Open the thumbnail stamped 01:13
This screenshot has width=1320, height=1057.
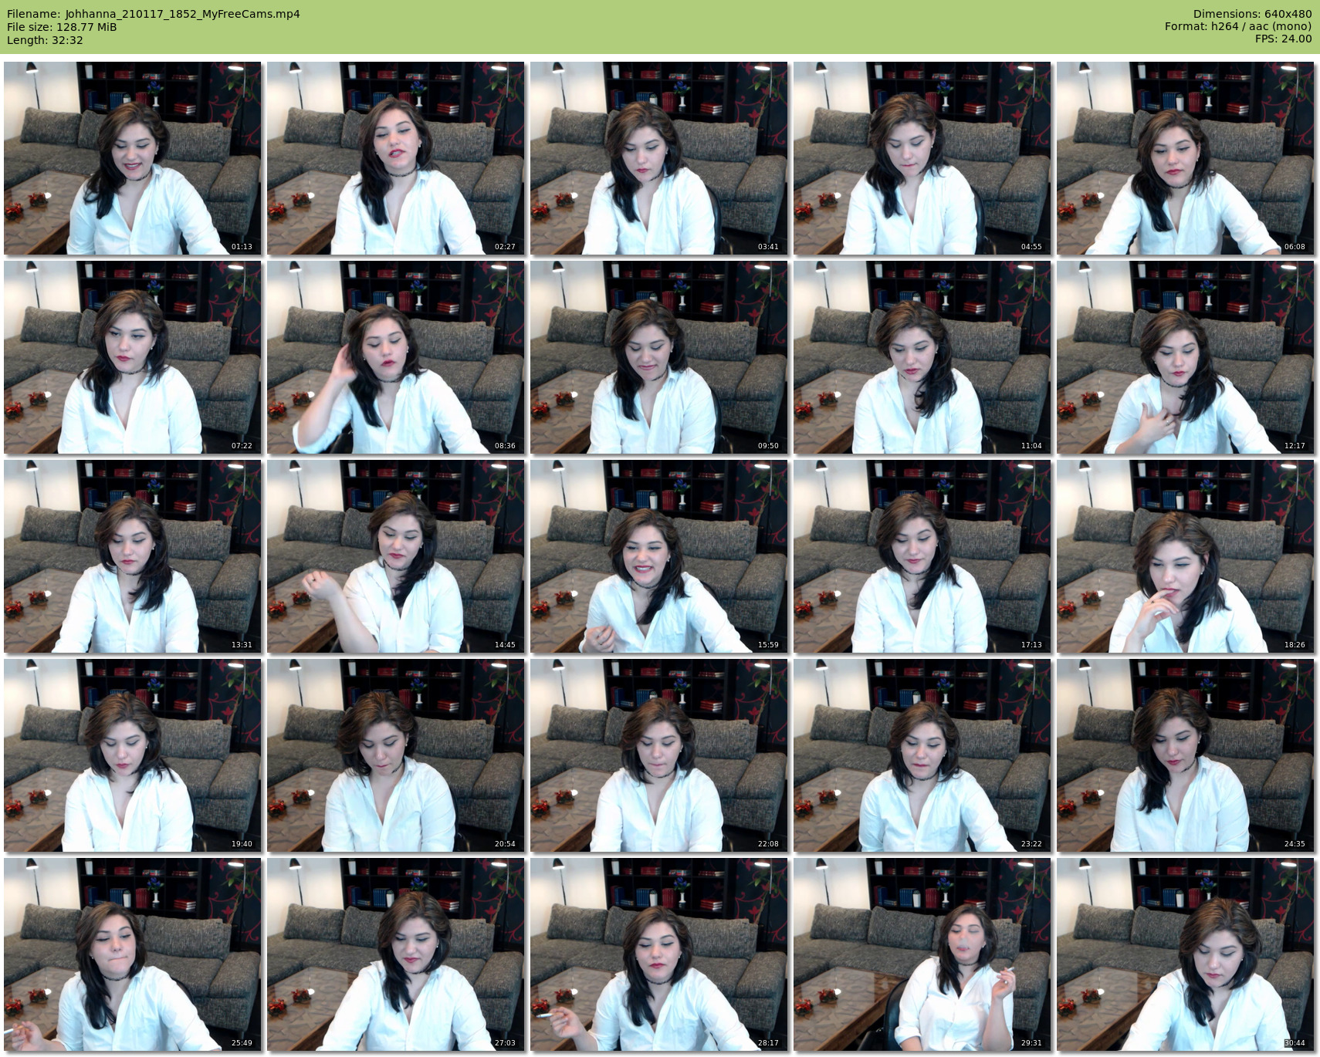pos(132,158)
